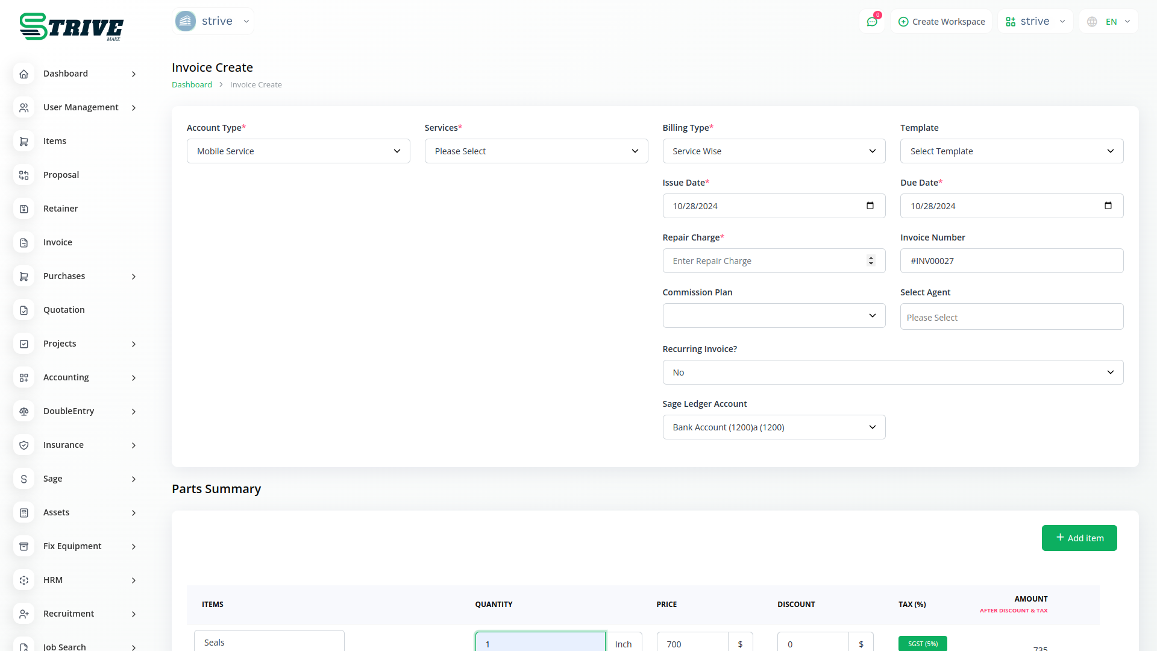Image resolution: width=1157 pixels, height=651 pixels.
Task: Click the Retainer sidebar icon
Action: [x=24, y=209]
